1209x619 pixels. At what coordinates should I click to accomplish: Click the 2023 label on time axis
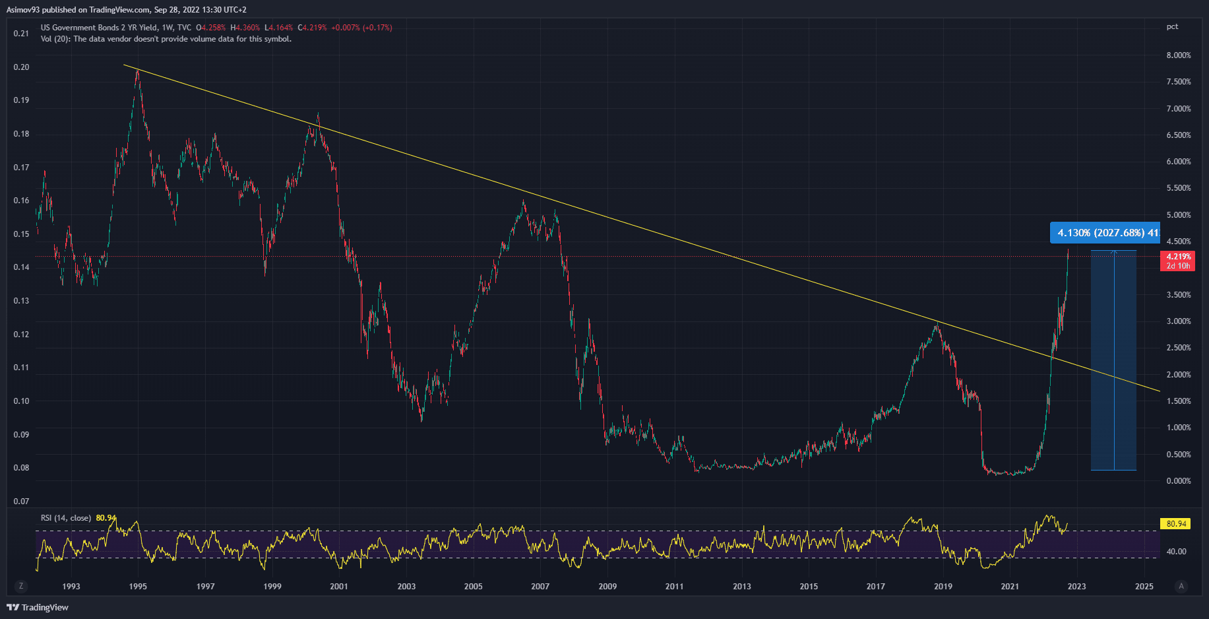(x=1076, y=586)
